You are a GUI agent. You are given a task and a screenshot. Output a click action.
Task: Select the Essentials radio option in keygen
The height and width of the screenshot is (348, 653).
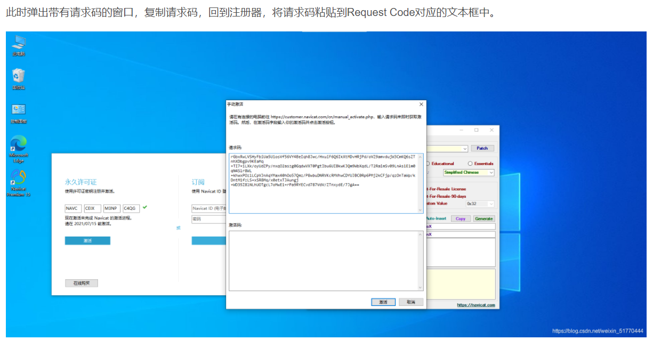coord(480,164)
